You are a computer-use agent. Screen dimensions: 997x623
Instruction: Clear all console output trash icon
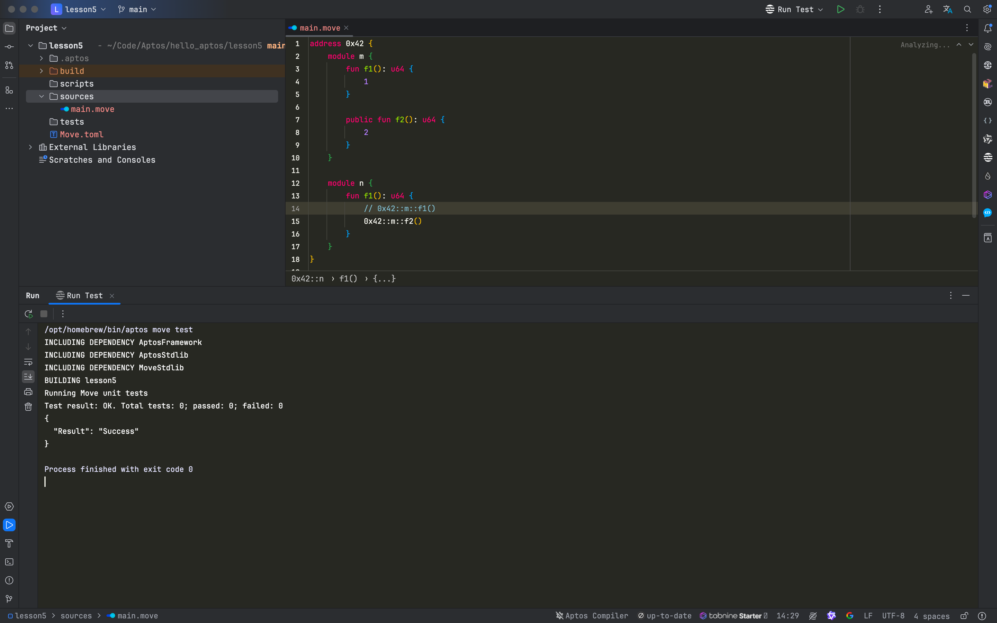click(28, 407)
